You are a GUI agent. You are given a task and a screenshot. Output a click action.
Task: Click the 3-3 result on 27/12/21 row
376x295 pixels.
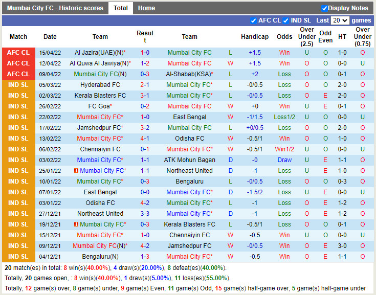tap(145, 214)
